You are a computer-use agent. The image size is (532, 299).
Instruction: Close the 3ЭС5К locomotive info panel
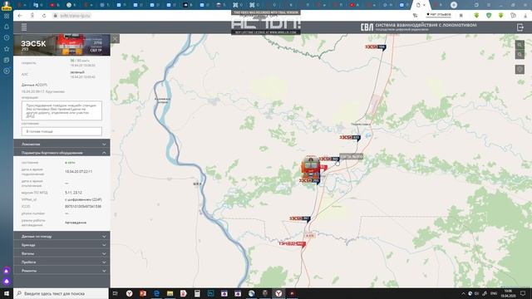(x=115, y=39)
